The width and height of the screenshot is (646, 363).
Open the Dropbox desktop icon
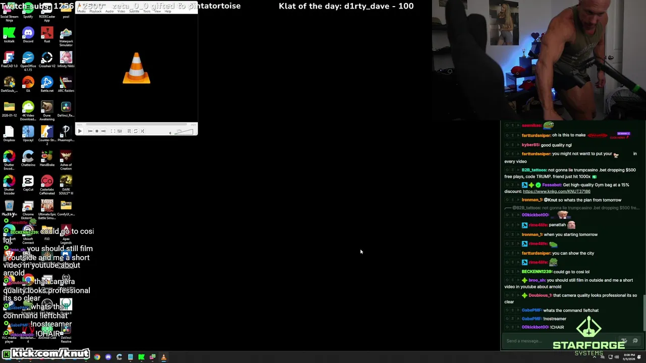pyautogui.click(x=9, y=134)
